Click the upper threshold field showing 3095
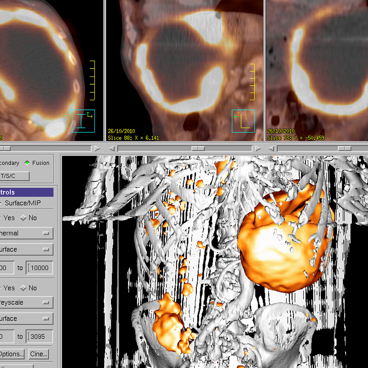 coord(39,337)
